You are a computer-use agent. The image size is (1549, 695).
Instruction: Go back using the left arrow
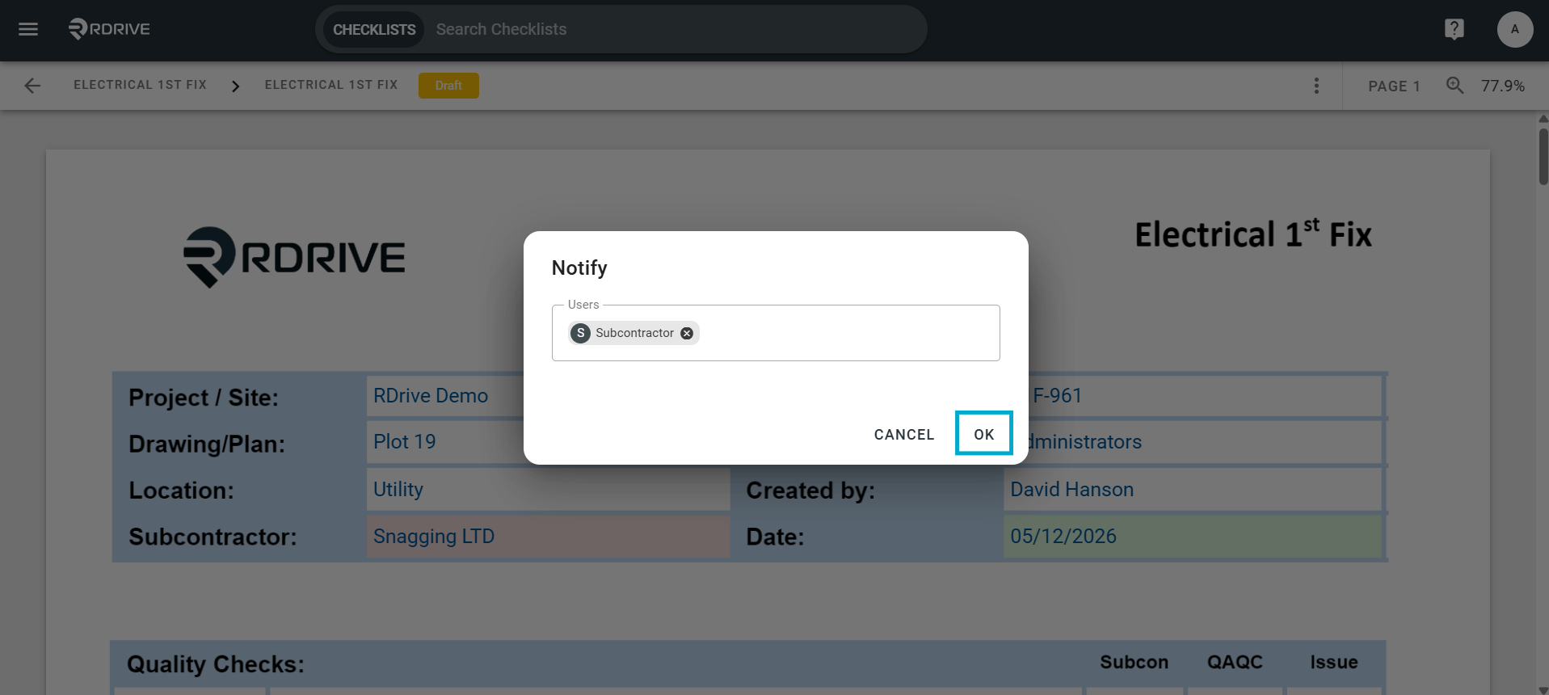coord(32,86)
